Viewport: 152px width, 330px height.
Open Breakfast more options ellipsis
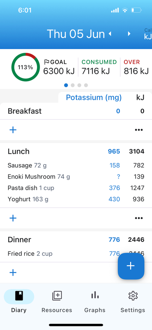point(139,130)
